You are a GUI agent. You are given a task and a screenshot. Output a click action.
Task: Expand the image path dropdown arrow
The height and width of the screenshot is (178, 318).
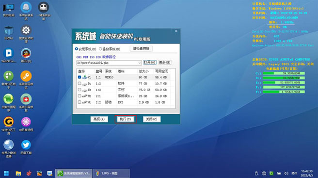click(x=140, y=63)
